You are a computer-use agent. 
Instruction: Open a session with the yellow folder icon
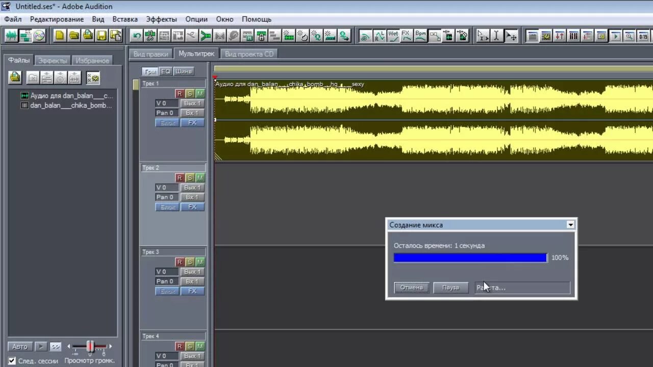click(74, 36)
